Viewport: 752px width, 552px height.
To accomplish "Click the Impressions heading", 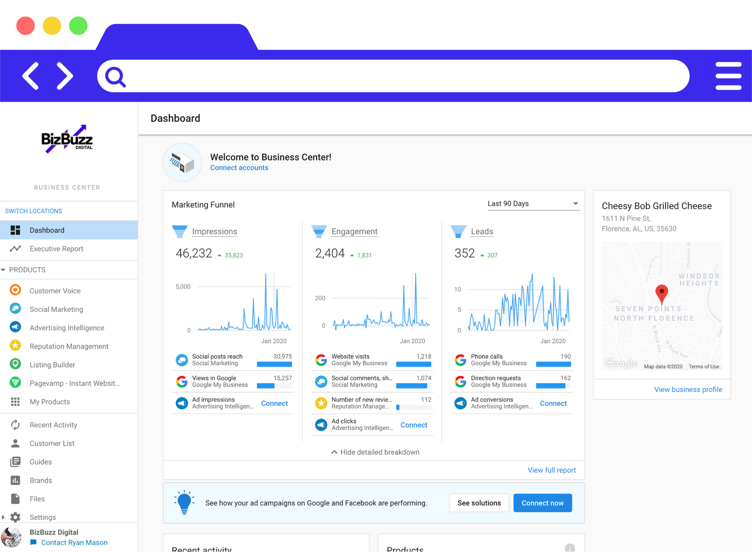I will (214, 232).
